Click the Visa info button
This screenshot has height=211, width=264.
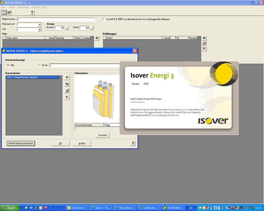pos(103,135)
